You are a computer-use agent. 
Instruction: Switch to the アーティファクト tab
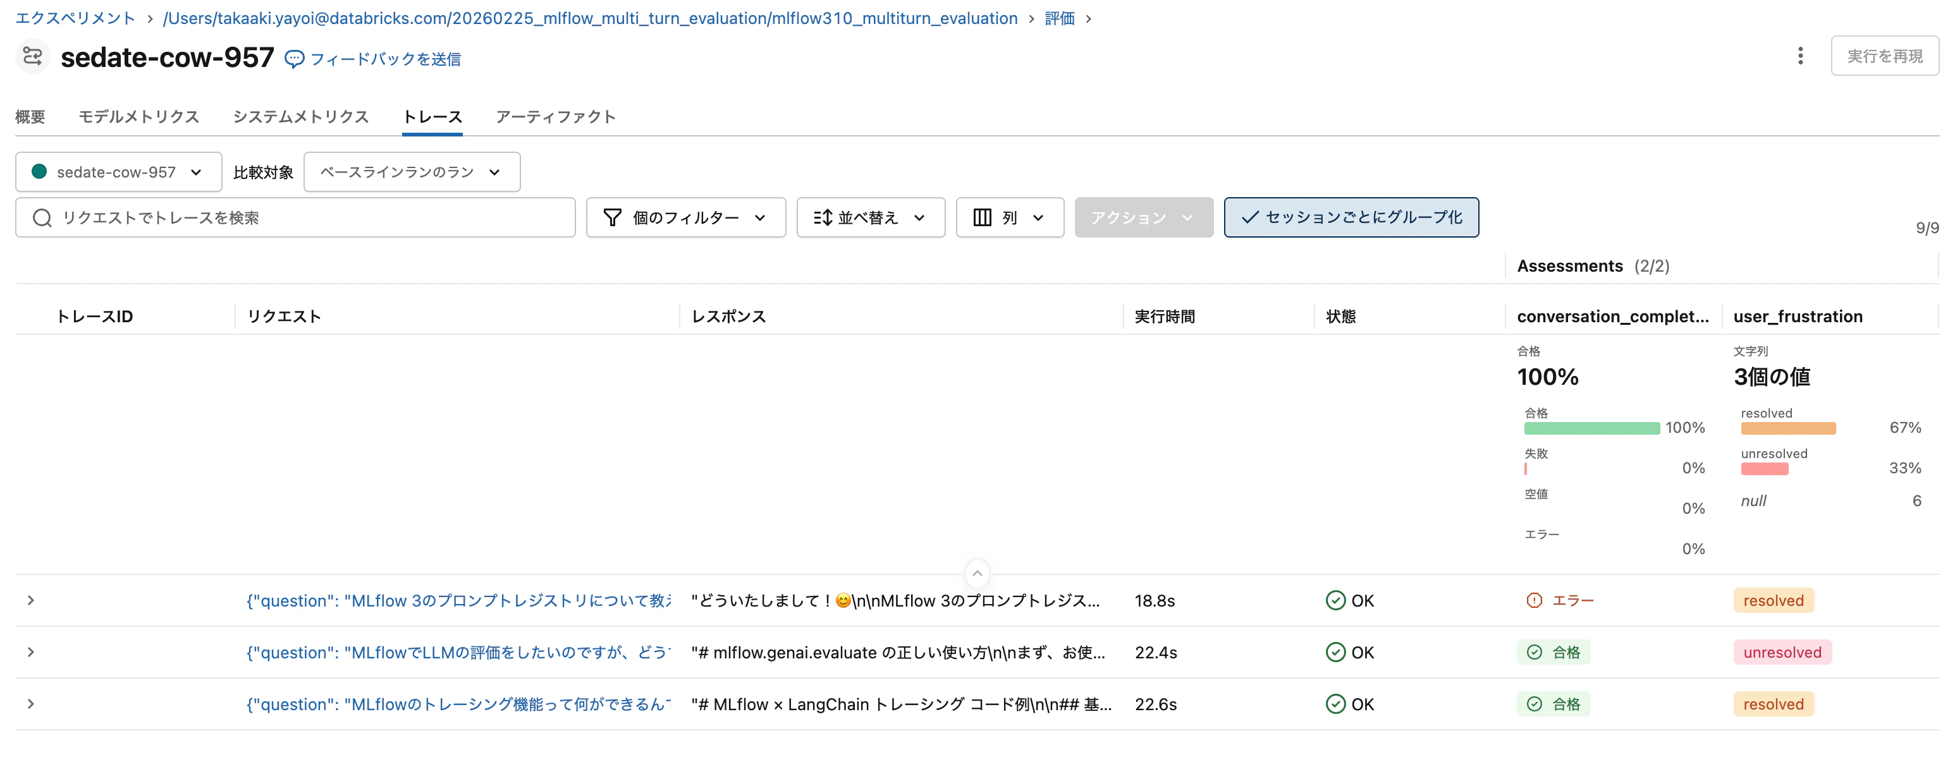coord(556,117)
